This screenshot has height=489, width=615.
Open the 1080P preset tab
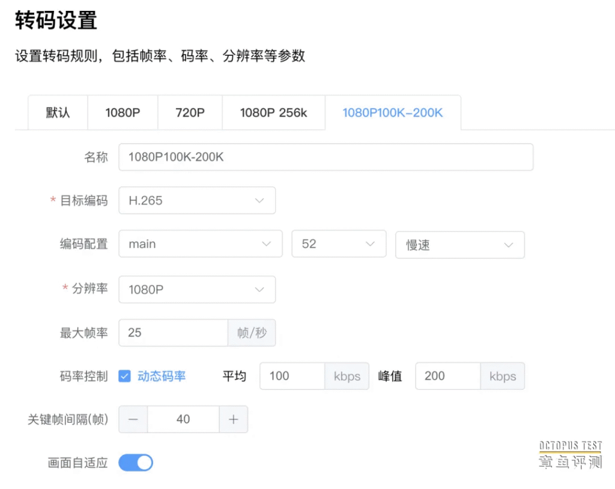point(123,112)
